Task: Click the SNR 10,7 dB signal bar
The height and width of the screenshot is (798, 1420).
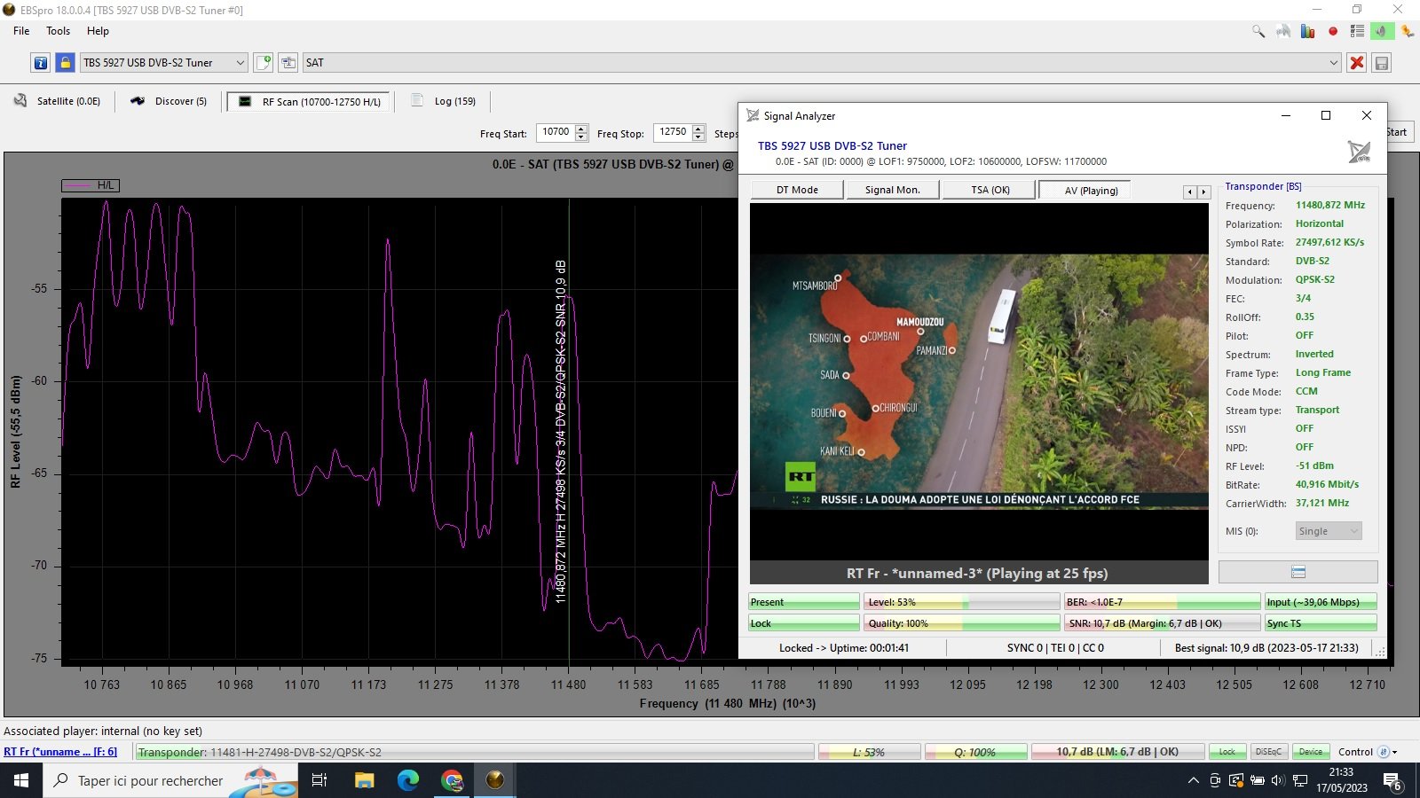Action: click(1162, 623)
